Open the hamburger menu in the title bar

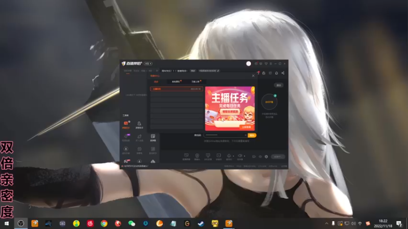[271, 64]
